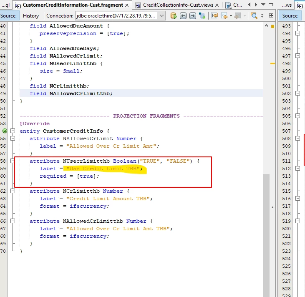Viewport: 305px width, 297px height.
Task: Collapse the entity CustomerCreditInfo fold at line 54
Action: [x=13, y=131]
